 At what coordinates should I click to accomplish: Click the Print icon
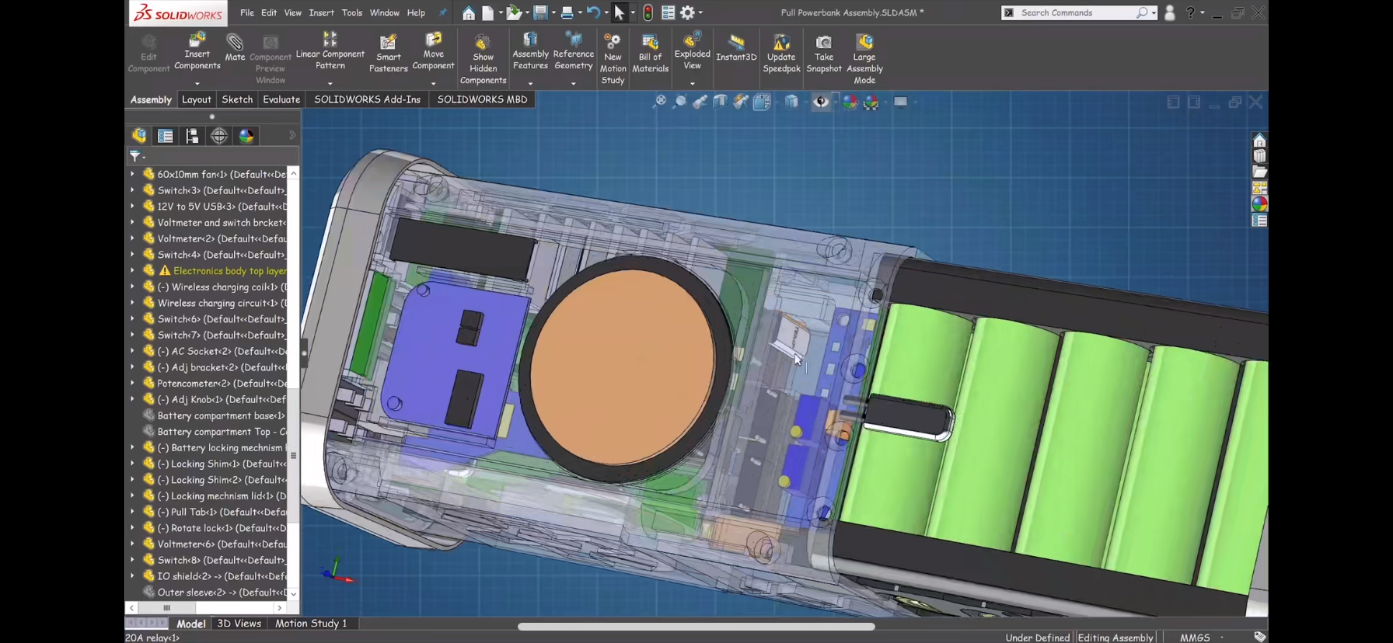(x=567, y=12)
